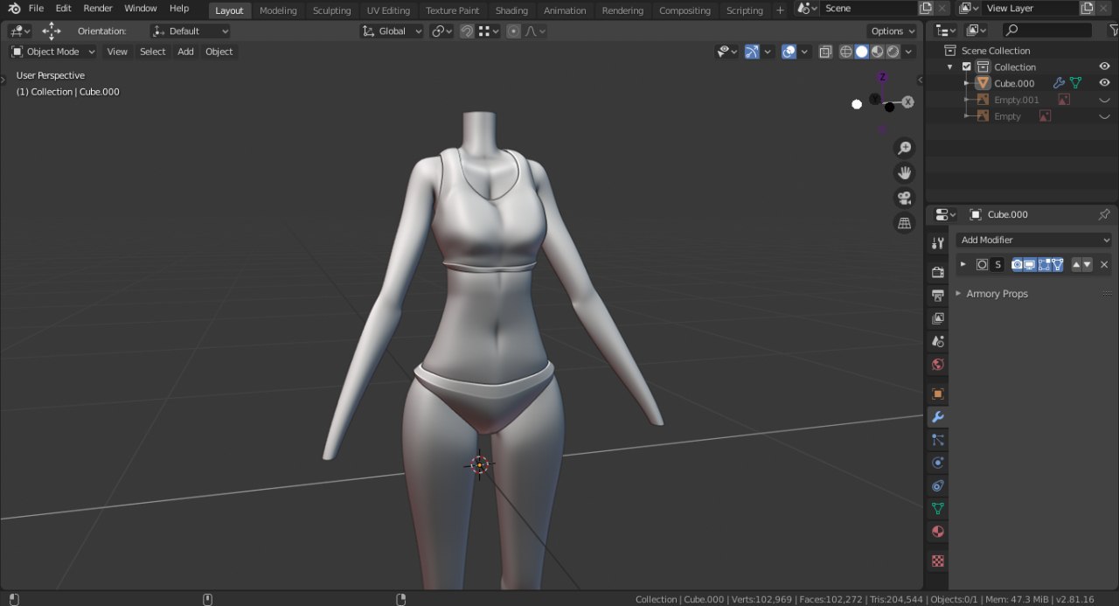Open viewport View menu
The height and width of the screenshot is (606, 1119).
[x=117, y=52]
